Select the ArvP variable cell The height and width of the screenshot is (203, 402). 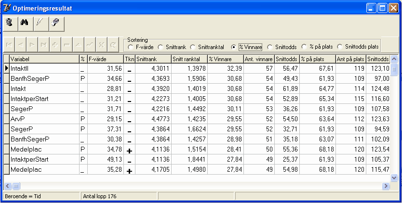coord(44,119)
